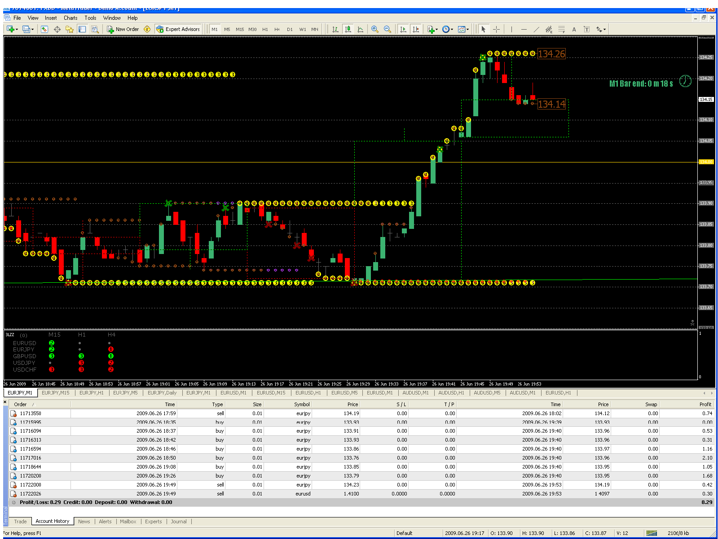
Task: Activate the D1 timeframe
Action: pyautogui.click(x=290, y=29)
